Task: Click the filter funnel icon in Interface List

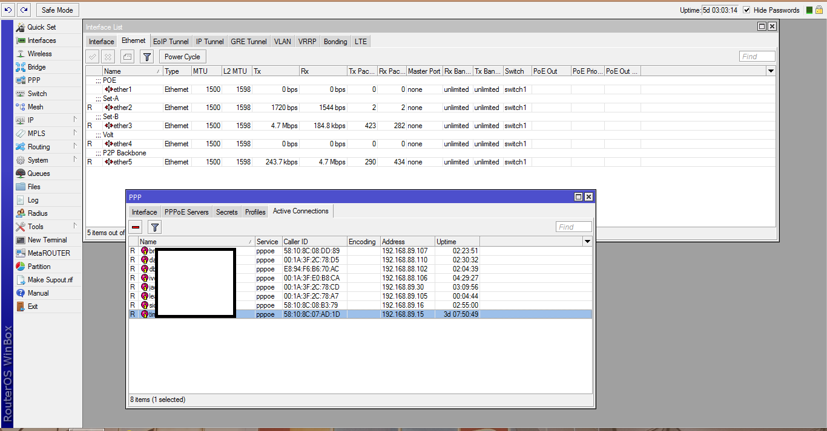Action: (147, 57)
